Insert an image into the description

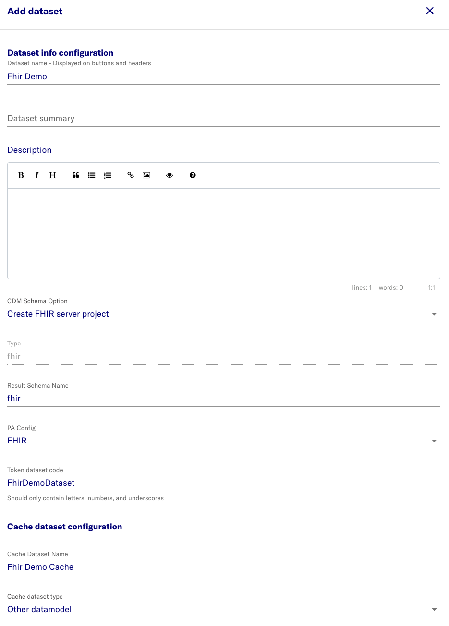point(146,175)
